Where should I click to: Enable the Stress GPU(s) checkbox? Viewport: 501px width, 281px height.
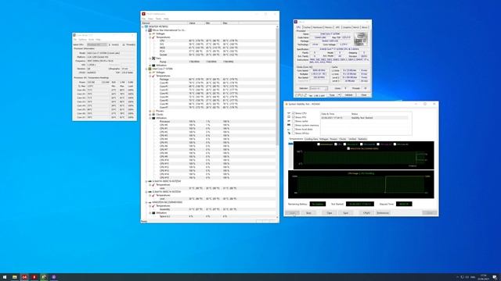tap(294, 133)
